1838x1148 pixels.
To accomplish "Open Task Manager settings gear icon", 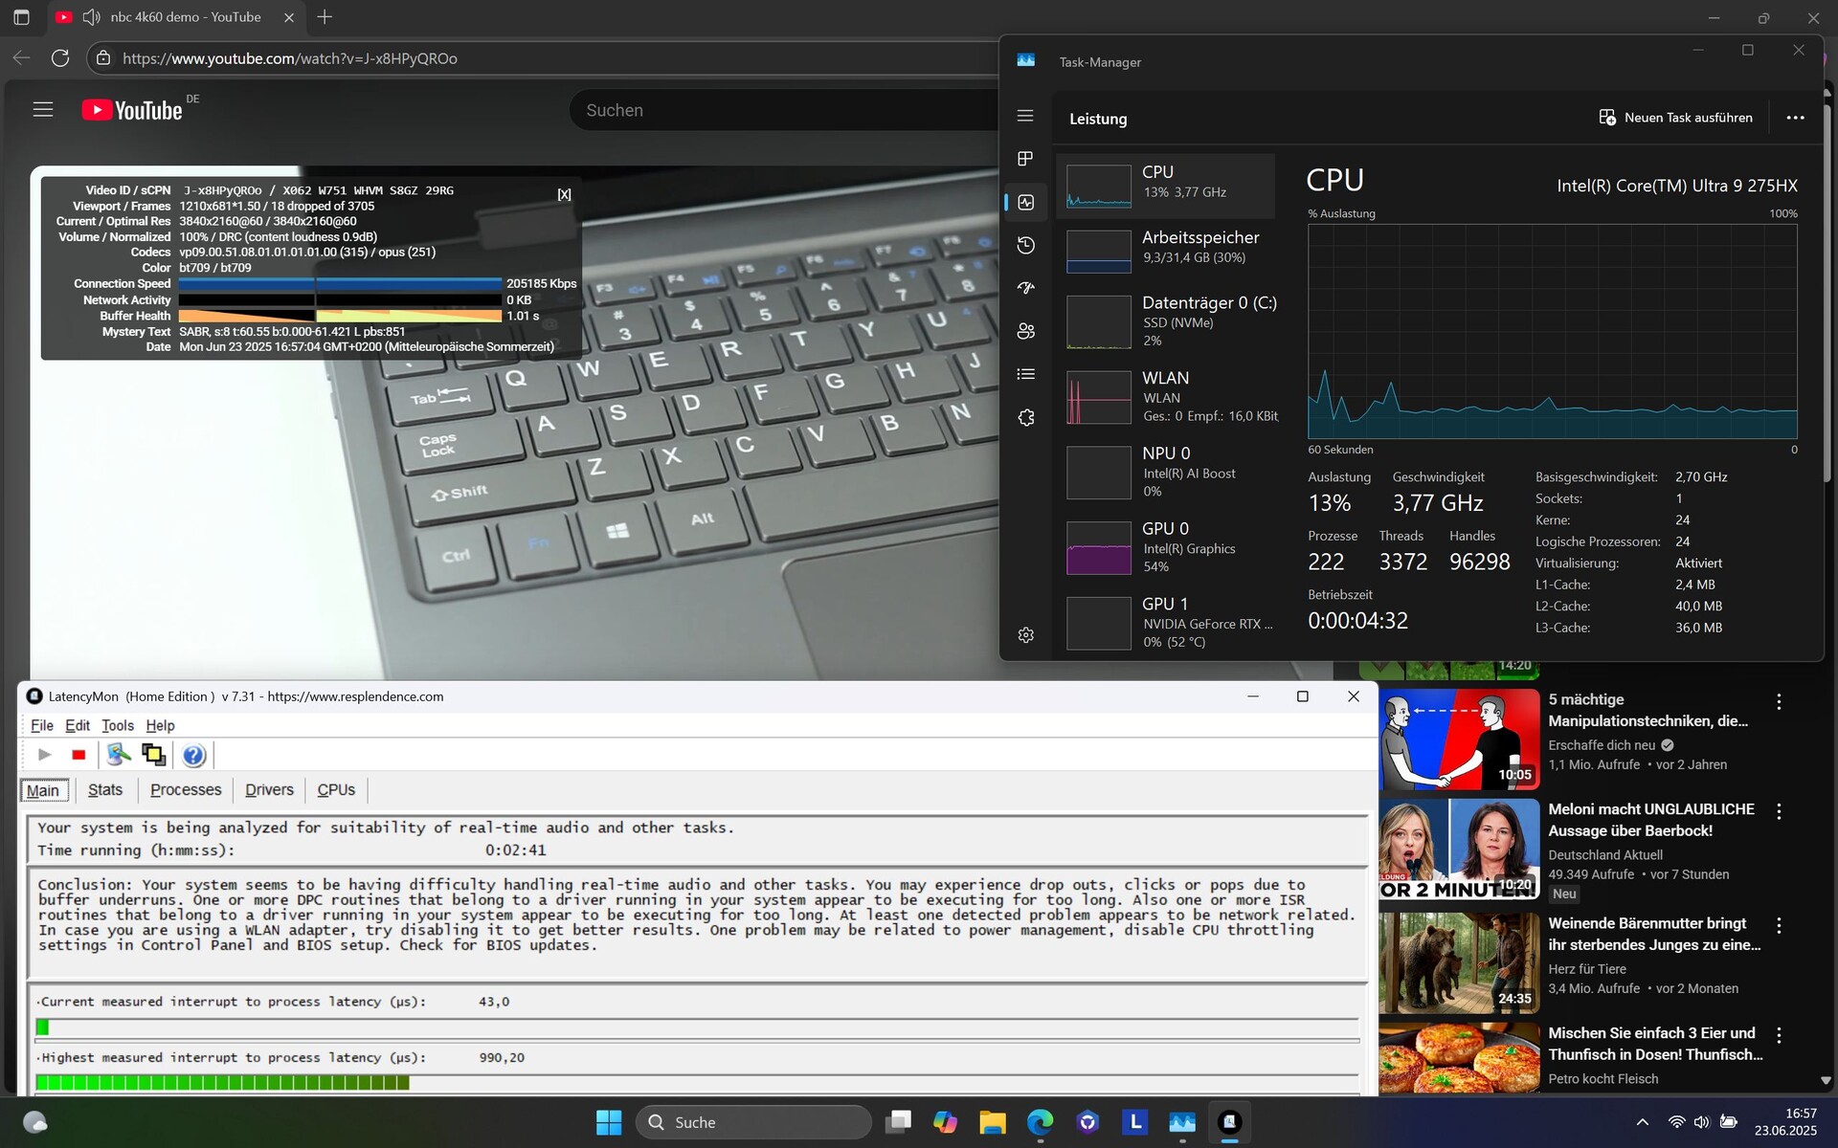I will 1025,635.
